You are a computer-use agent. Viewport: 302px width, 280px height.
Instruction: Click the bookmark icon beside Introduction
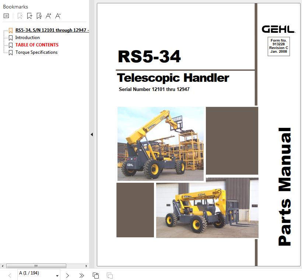pyautogui.click(x=11, y=38)
